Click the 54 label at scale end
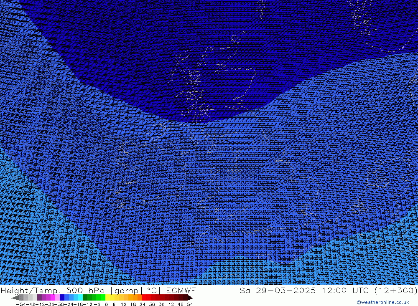The image size is (418, 306). click(x=190, y=304)
